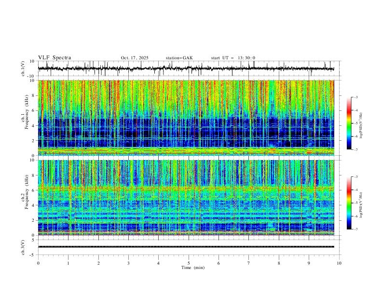
Task: Click the time-axis tick label "3"
Action: click(128, 263)
